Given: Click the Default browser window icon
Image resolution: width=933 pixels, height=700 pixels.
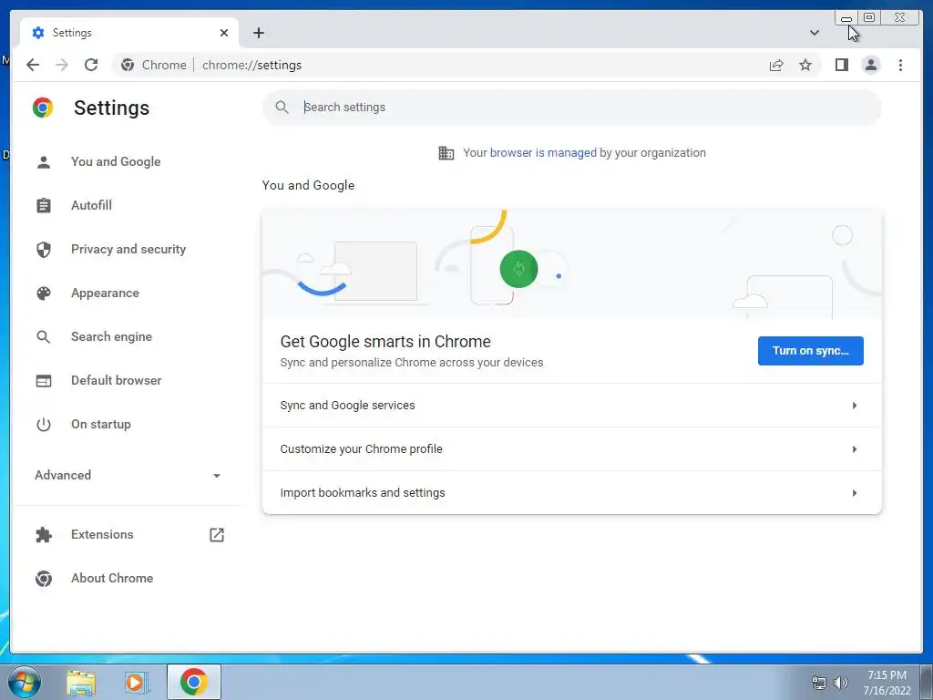Looking at the screenshot, I should pos(44,380).
